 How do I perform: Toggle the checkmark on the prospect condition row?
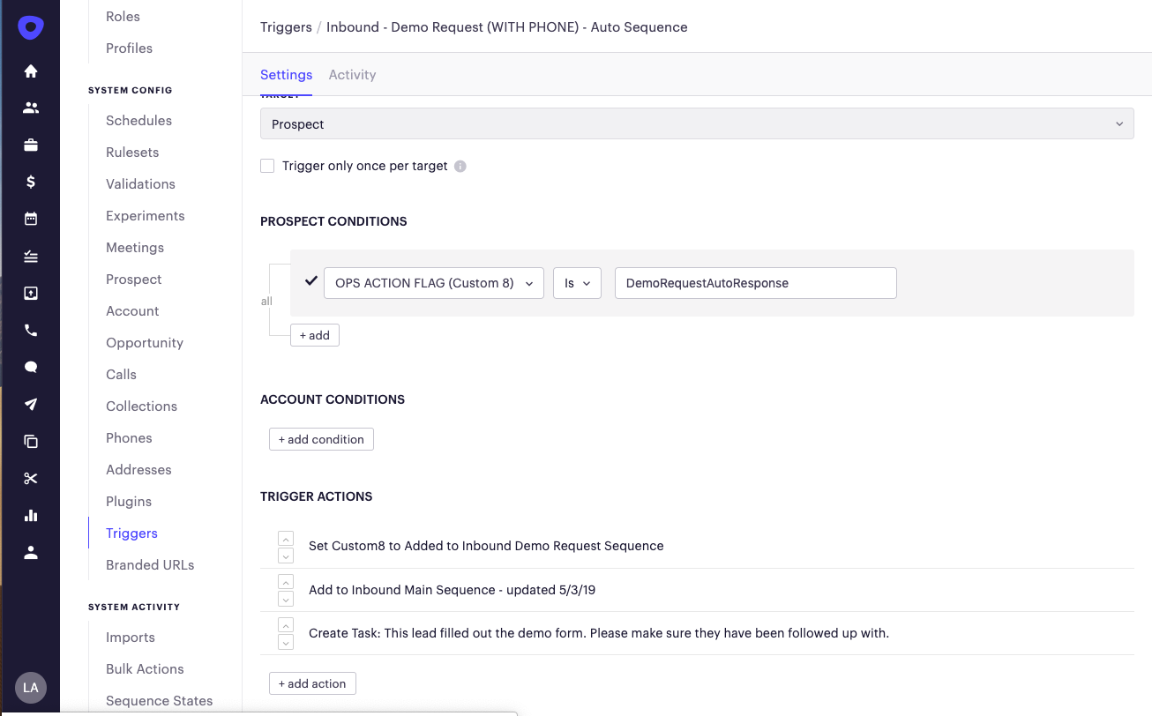[310, 280]
